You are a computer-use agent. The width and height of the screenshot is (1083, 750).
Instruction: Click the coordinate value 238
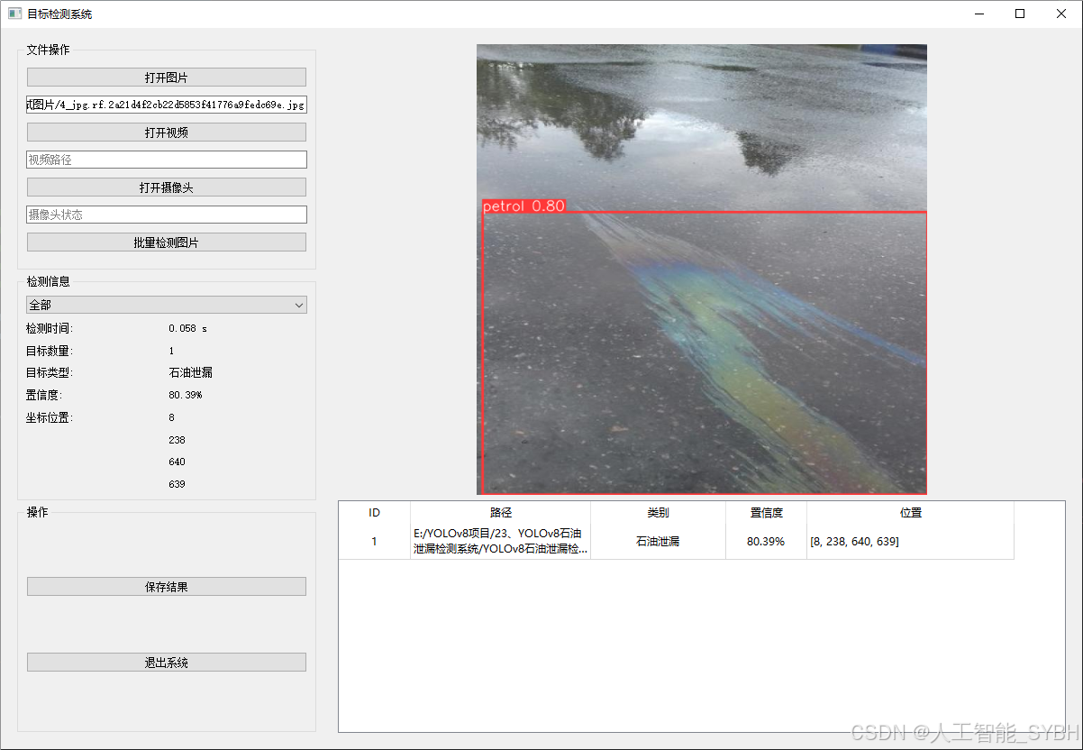coord(177,440)
